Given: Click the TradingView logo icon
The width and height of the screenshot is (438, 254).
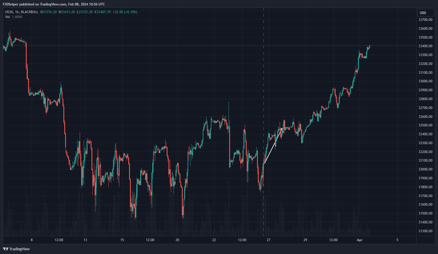Looking at the screenshot, I should 5,249.
